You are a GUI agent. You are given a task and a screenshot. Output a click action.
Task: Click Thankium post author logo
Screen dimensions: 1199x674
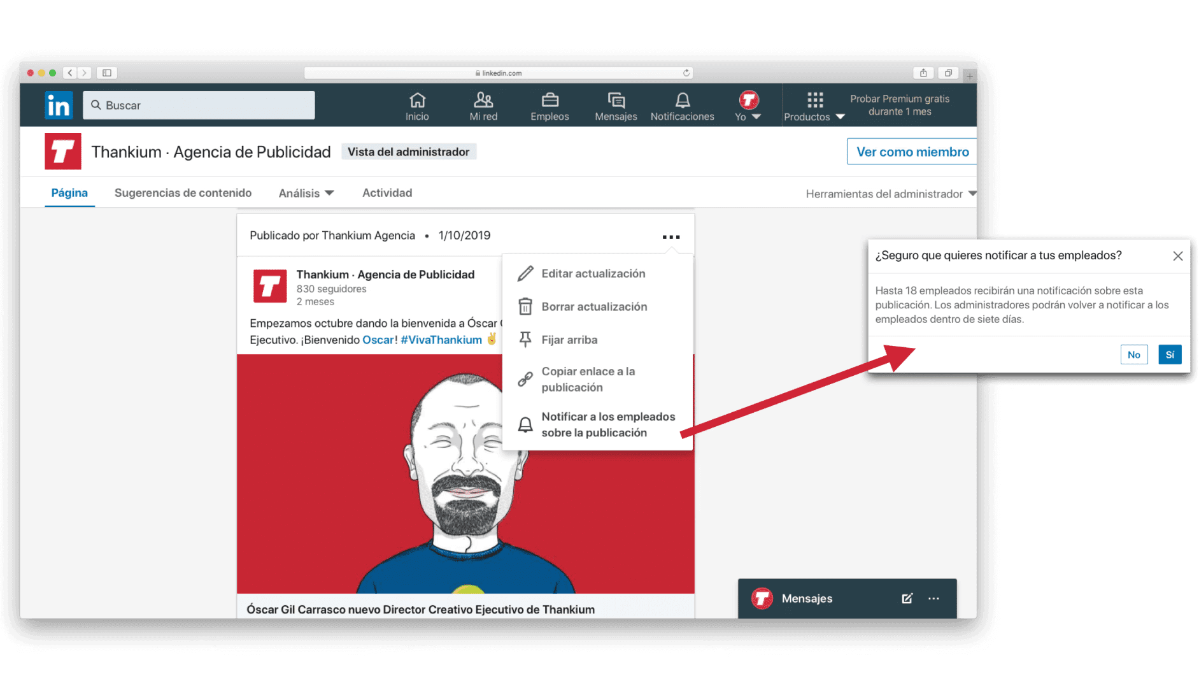click(x=270, y=286)
